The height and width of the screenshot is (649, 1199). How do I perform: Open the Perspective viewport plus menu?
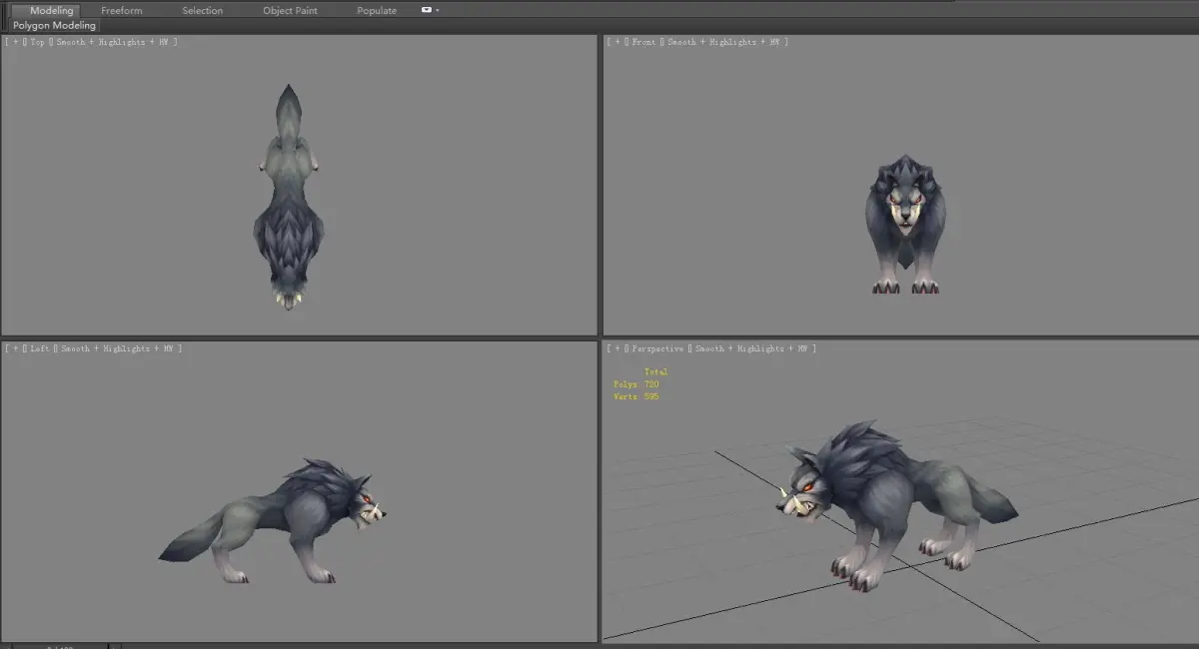click(617, 348)
